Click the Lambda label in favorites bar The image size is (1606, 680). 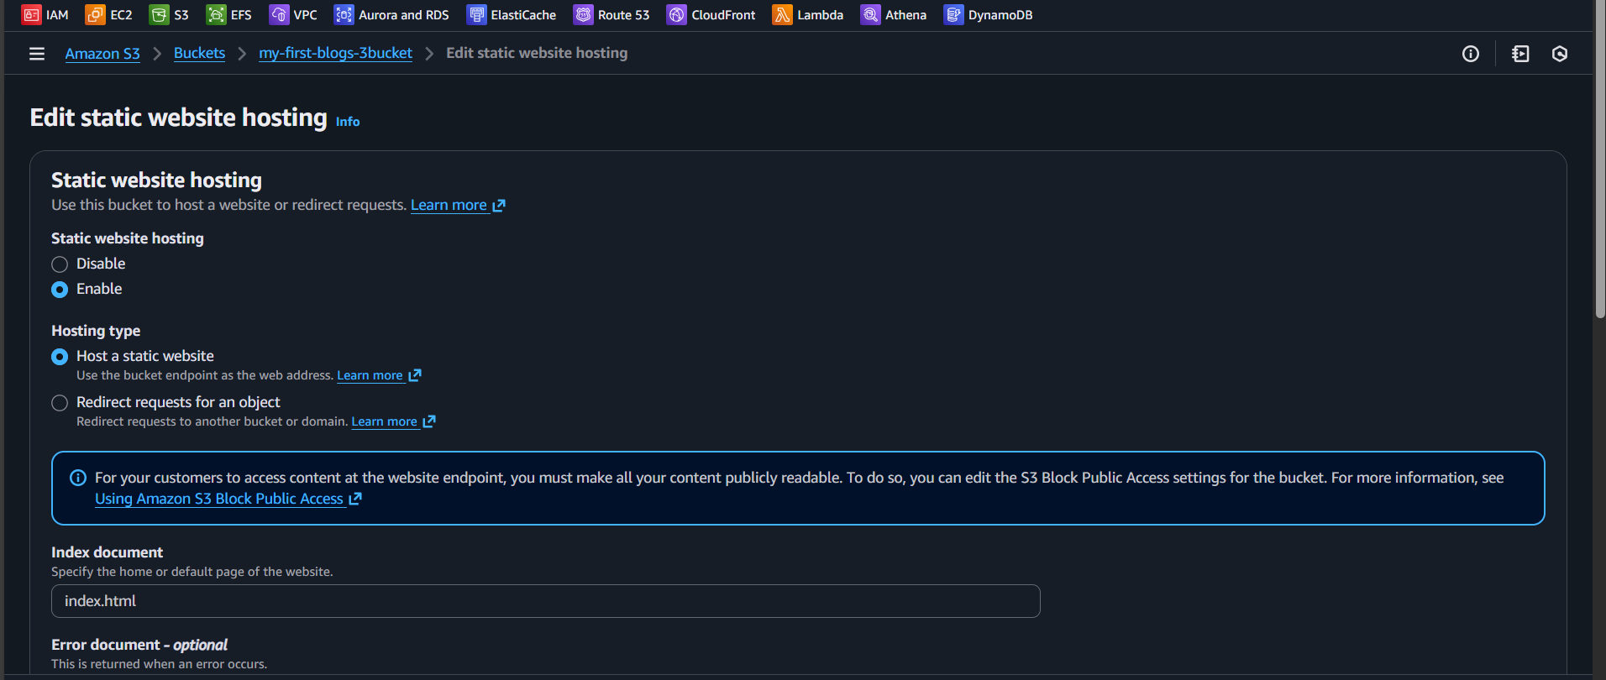820,15
